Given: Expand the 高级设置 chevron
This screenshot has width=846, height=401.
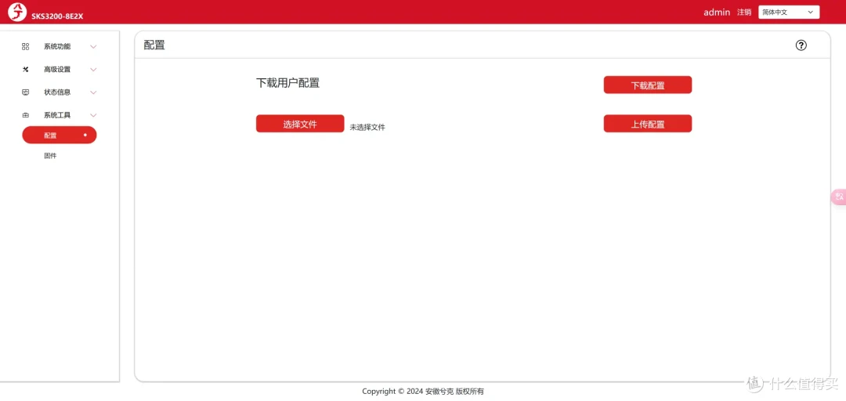Looking at the screenshot, I should 93,70.
